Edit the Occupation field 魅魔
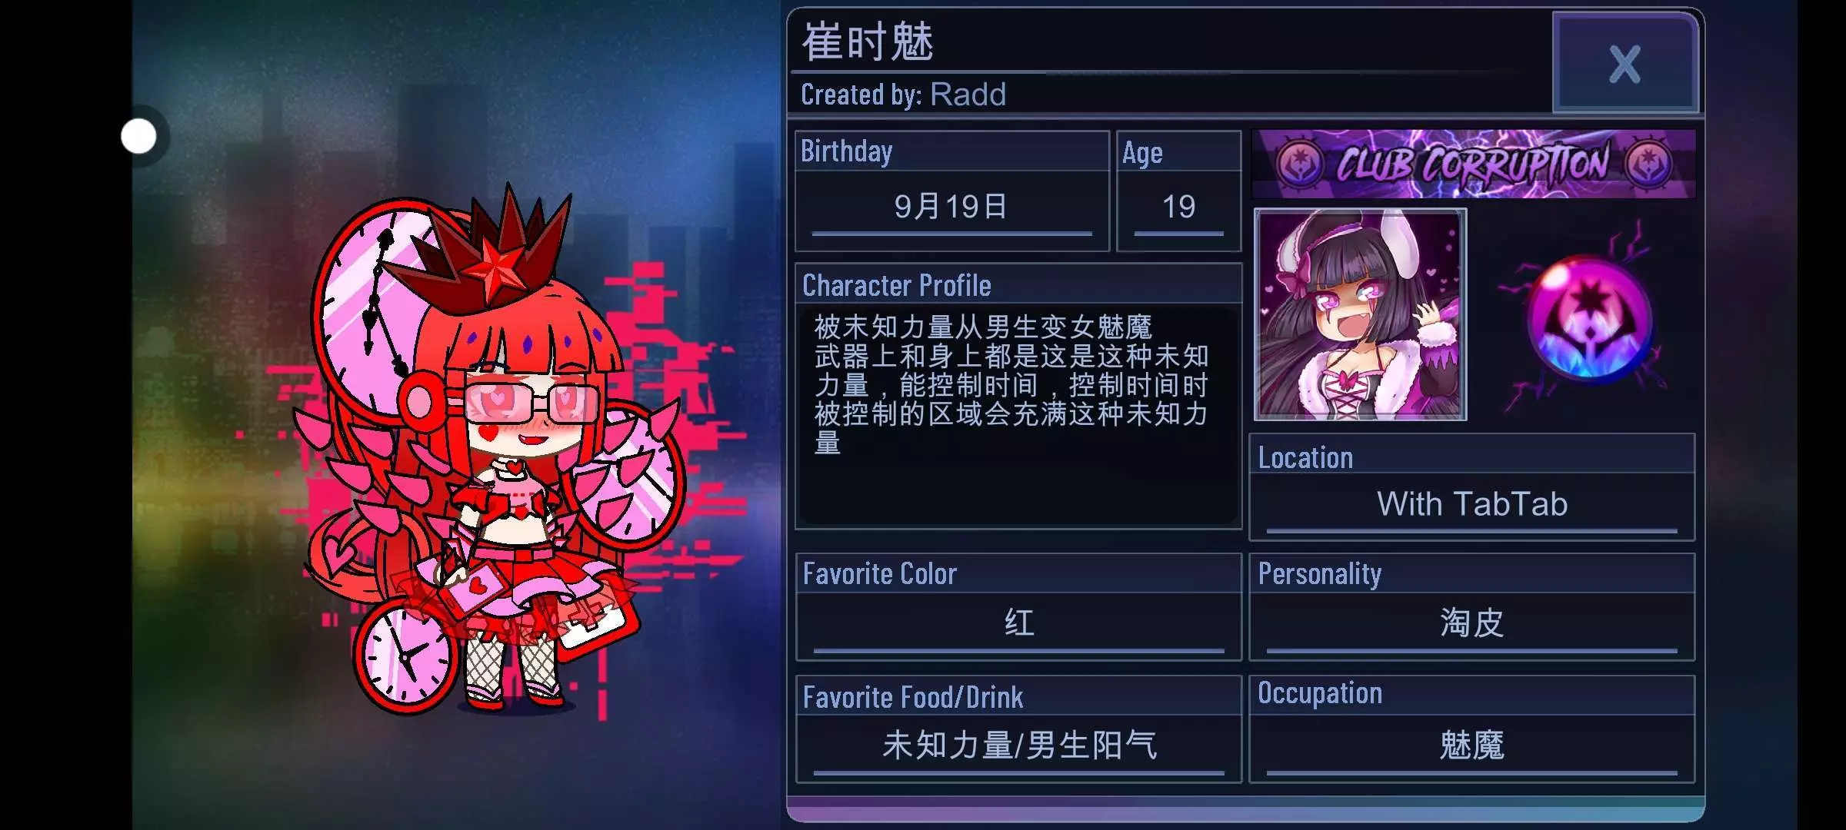 pos(1471,746)
